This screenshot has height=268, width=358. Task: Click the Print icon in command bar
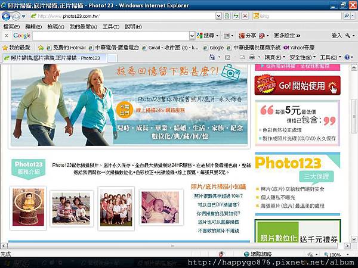pos(252,57)
